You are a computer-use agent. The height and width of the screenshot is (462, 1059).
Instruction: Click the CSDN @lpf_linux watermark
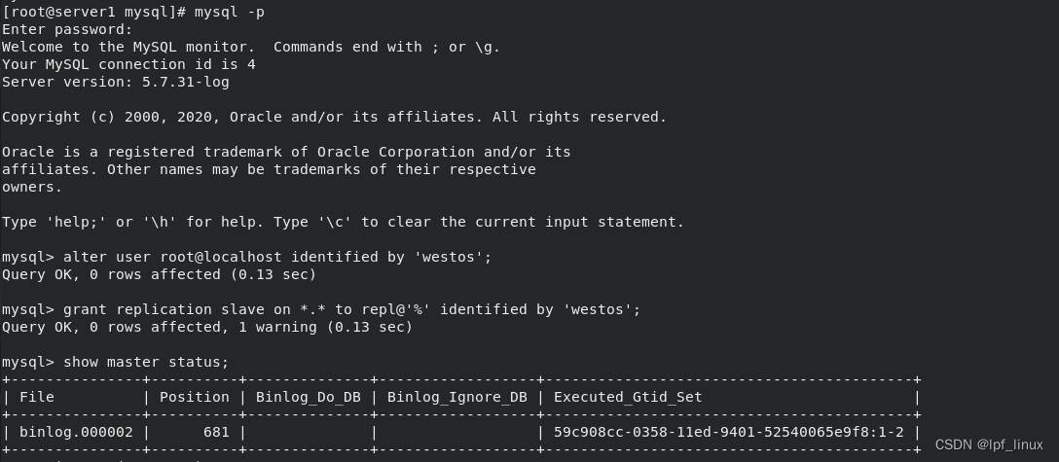(x=989, y=444)
